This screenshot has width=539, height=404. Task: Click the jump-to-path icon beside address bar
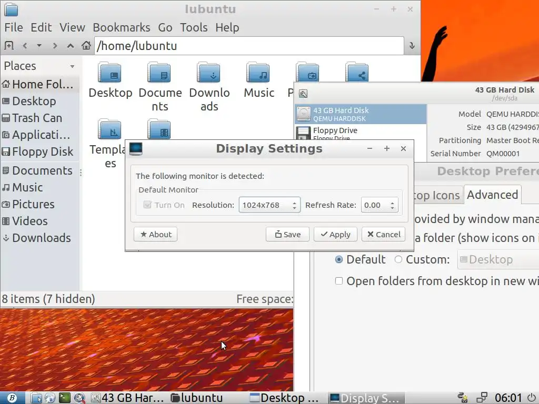pyautogui.click(x=412, y=46)
